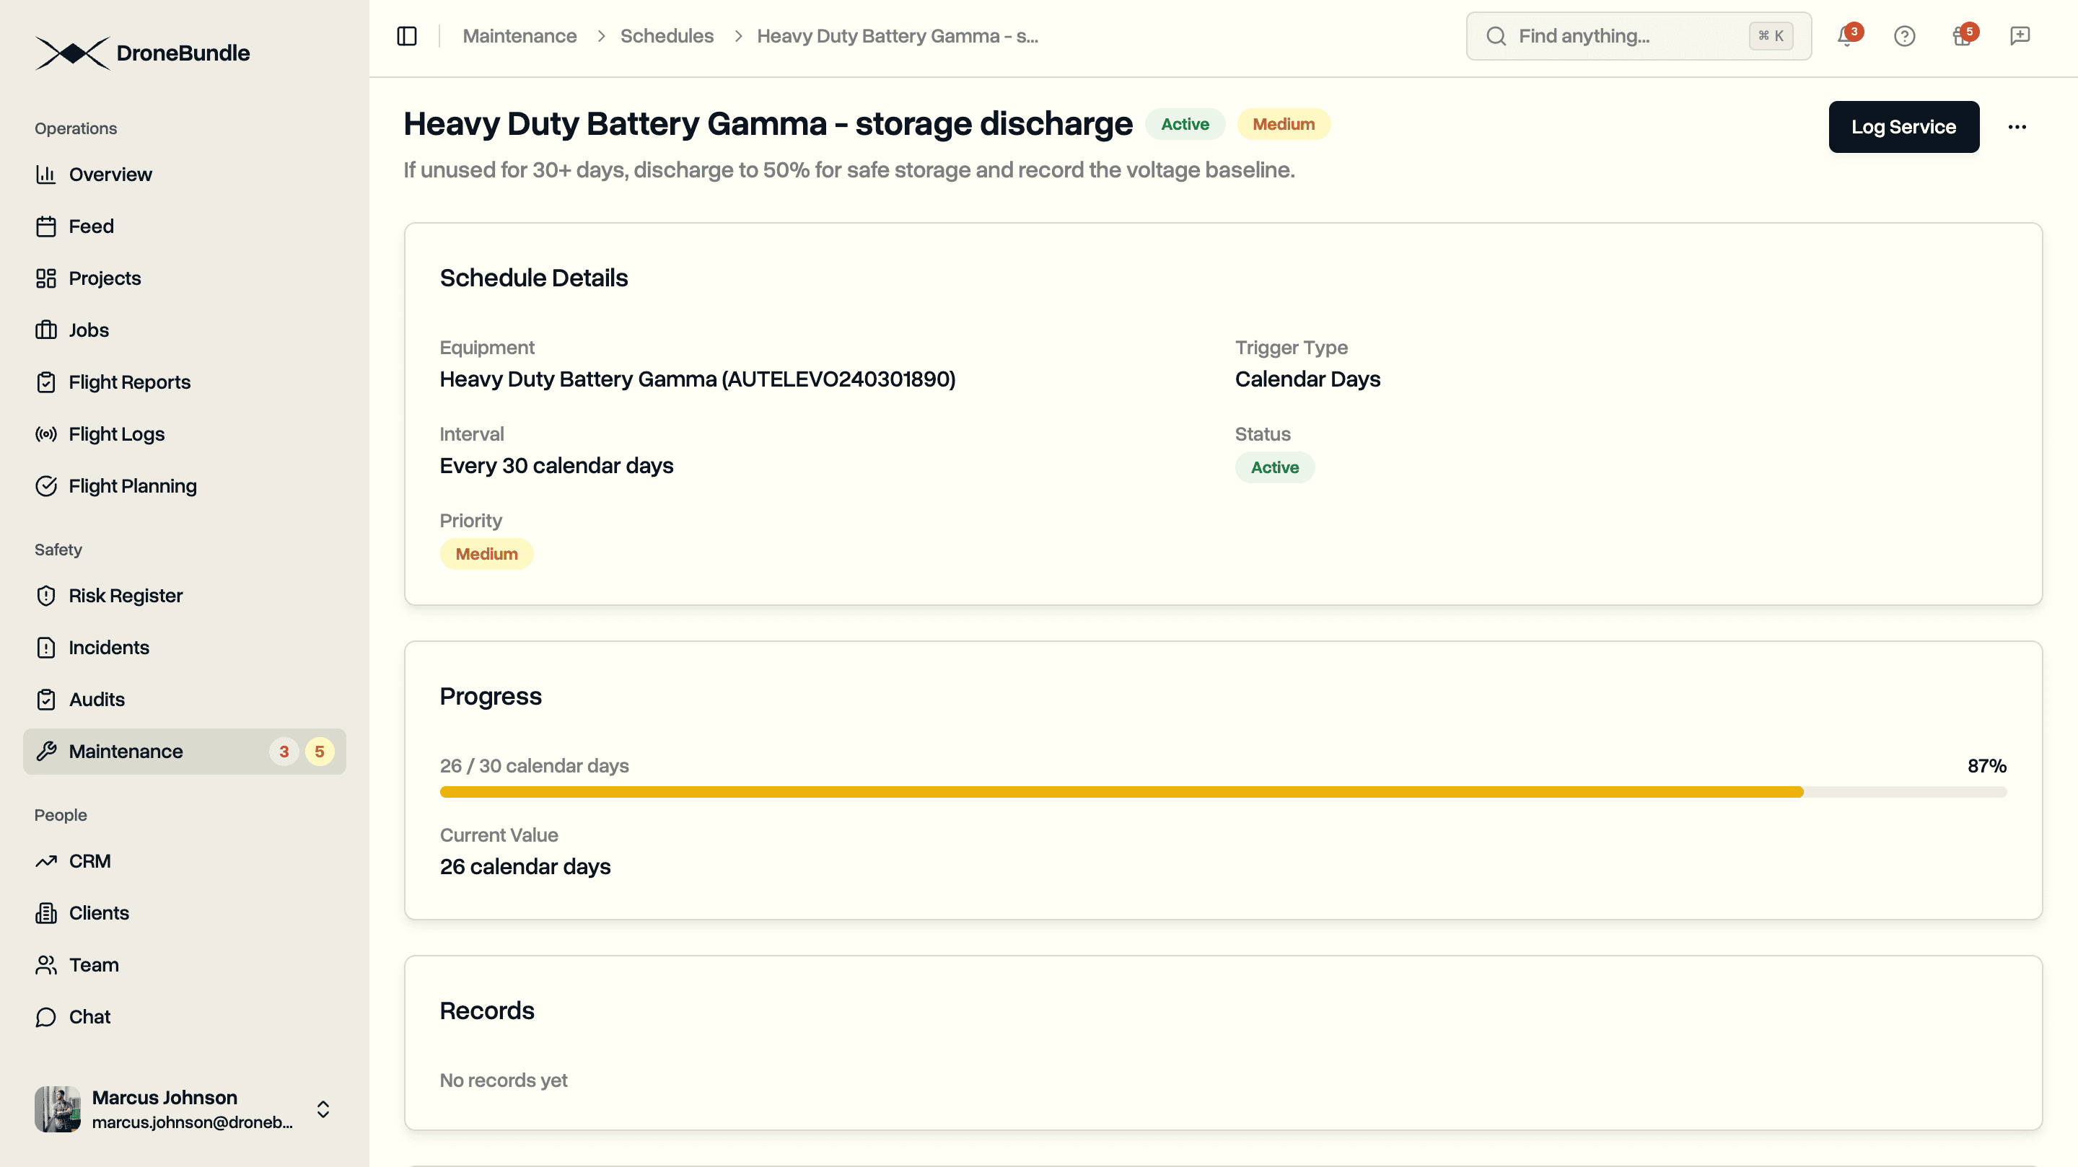Click the 'No records yet' text
The width and height of the screenshot is (2078, 1167).
click(x=504, y=1080)
